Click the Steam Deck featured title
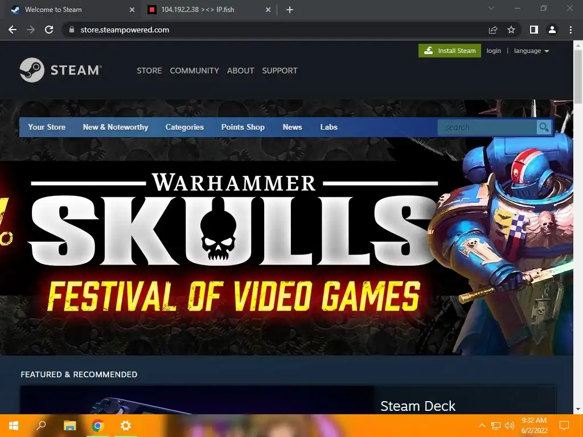Screen dimensions: 583x437 (417, 406)
